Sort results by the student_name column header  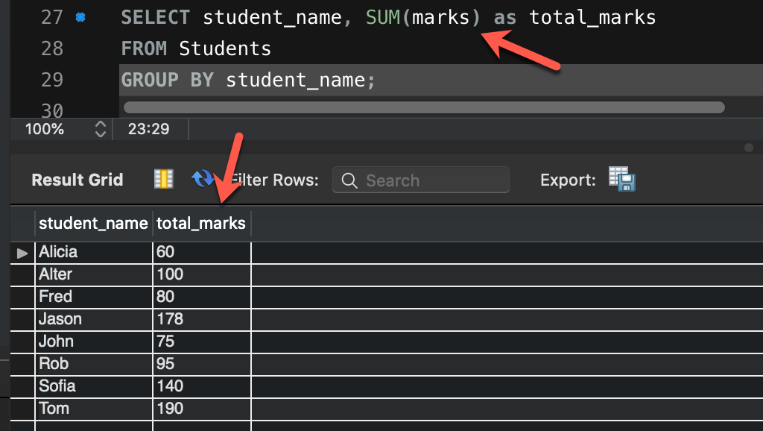tap(93, 223)
